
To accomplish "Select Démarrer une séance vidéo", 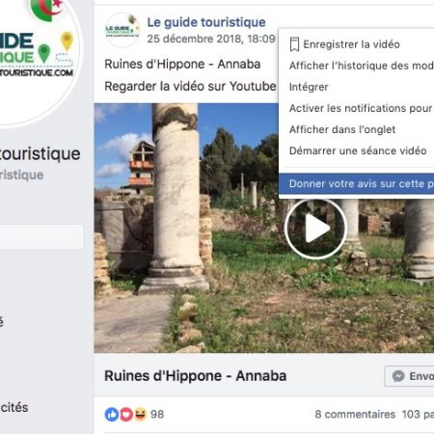I will (x=358, y=150).
